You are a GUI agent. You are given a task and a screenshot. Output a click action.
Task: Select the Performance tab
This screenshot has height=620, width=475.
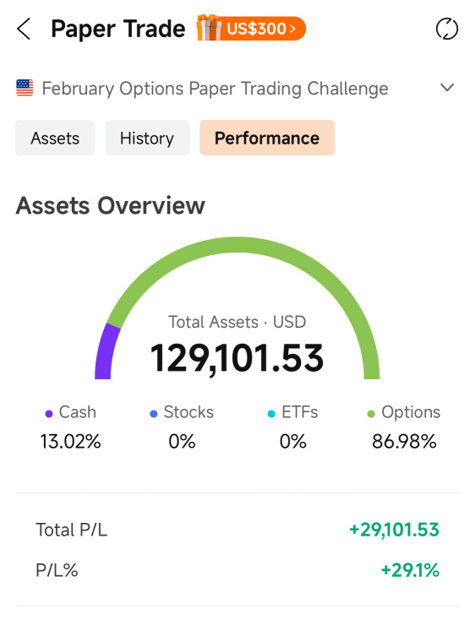[267, 138]
